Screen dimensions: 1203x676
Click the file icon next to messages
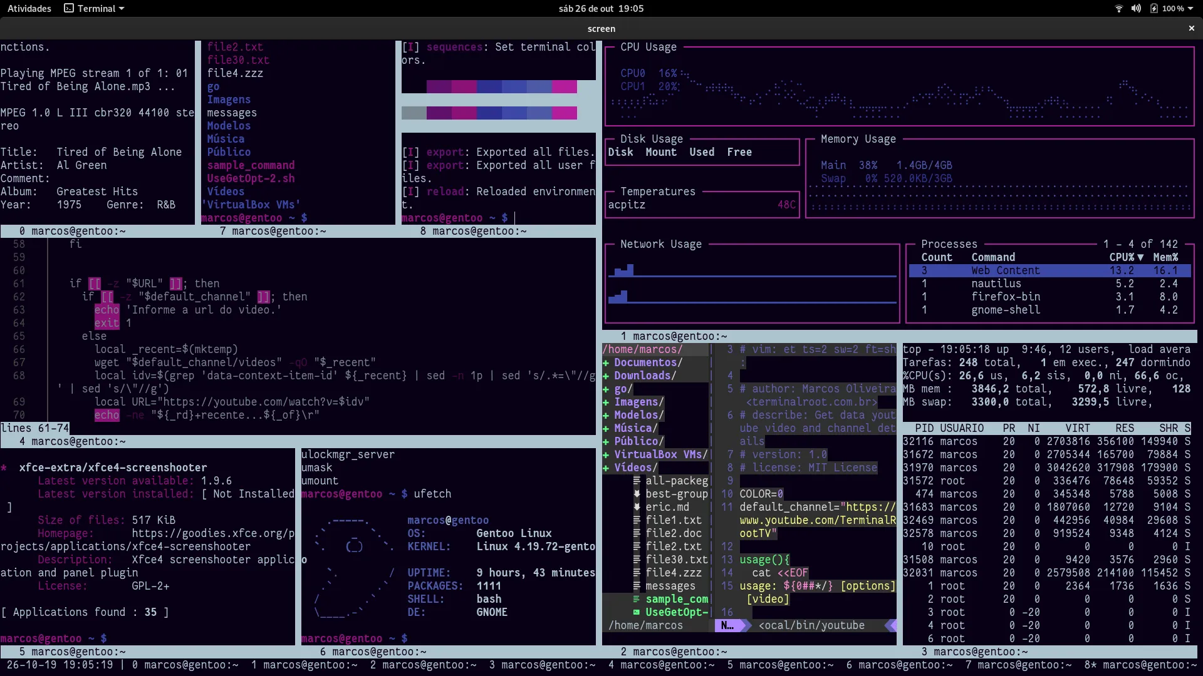[636, 586]
